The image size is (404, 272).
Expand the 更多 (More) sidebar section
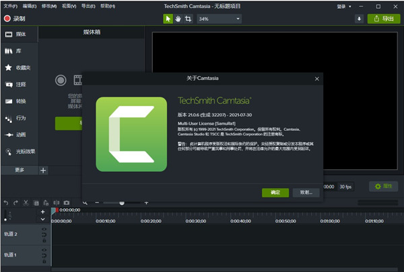click(20, 171)
